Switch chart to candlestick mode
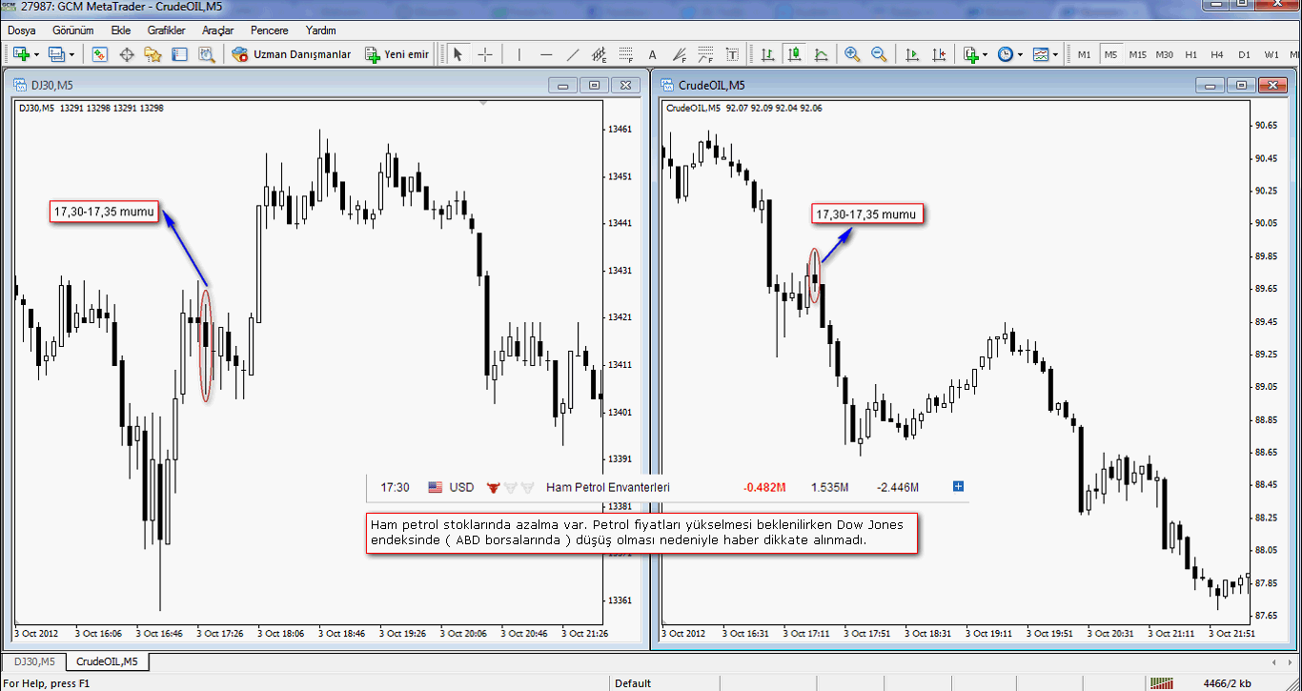This screenshot has height=691, width=1302. [794, 54]
